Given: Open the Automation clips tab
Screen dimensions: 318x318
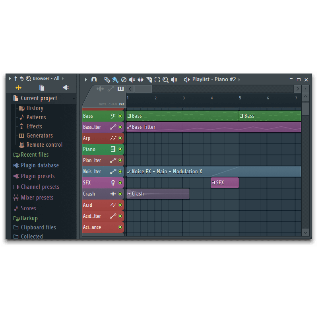Looking at the screenshot, I should [111, 89].
